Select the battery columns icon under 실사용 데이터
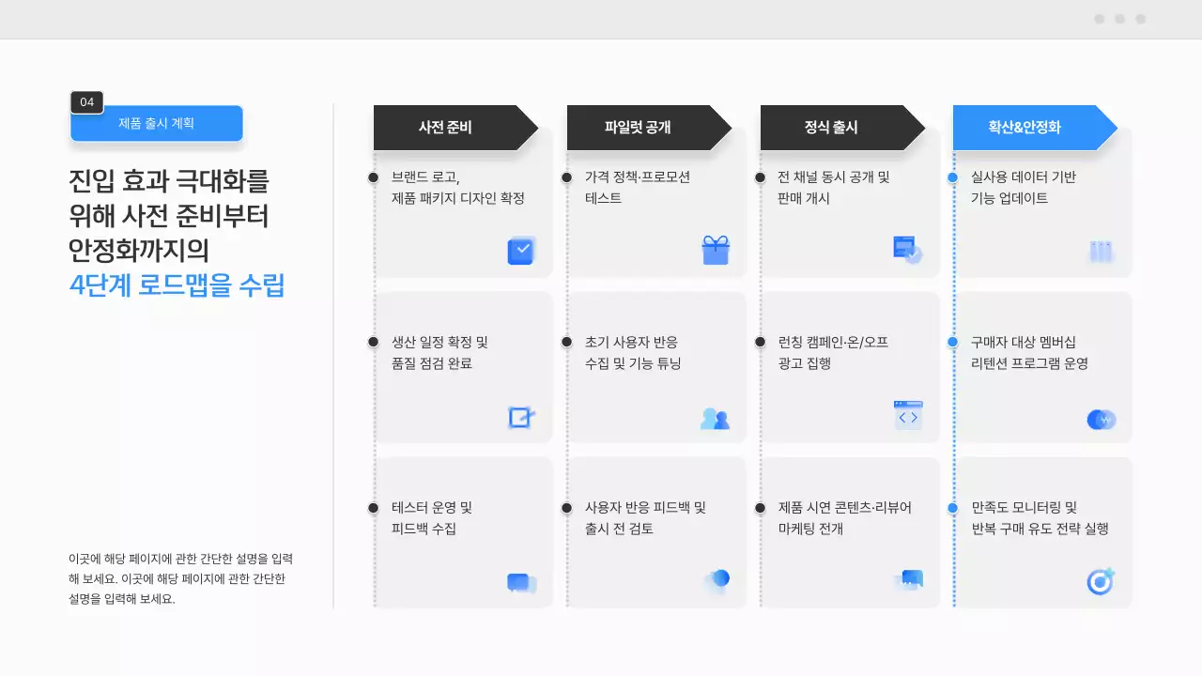The height and width of the screenshot is (676, 1202). [1101, 251]
